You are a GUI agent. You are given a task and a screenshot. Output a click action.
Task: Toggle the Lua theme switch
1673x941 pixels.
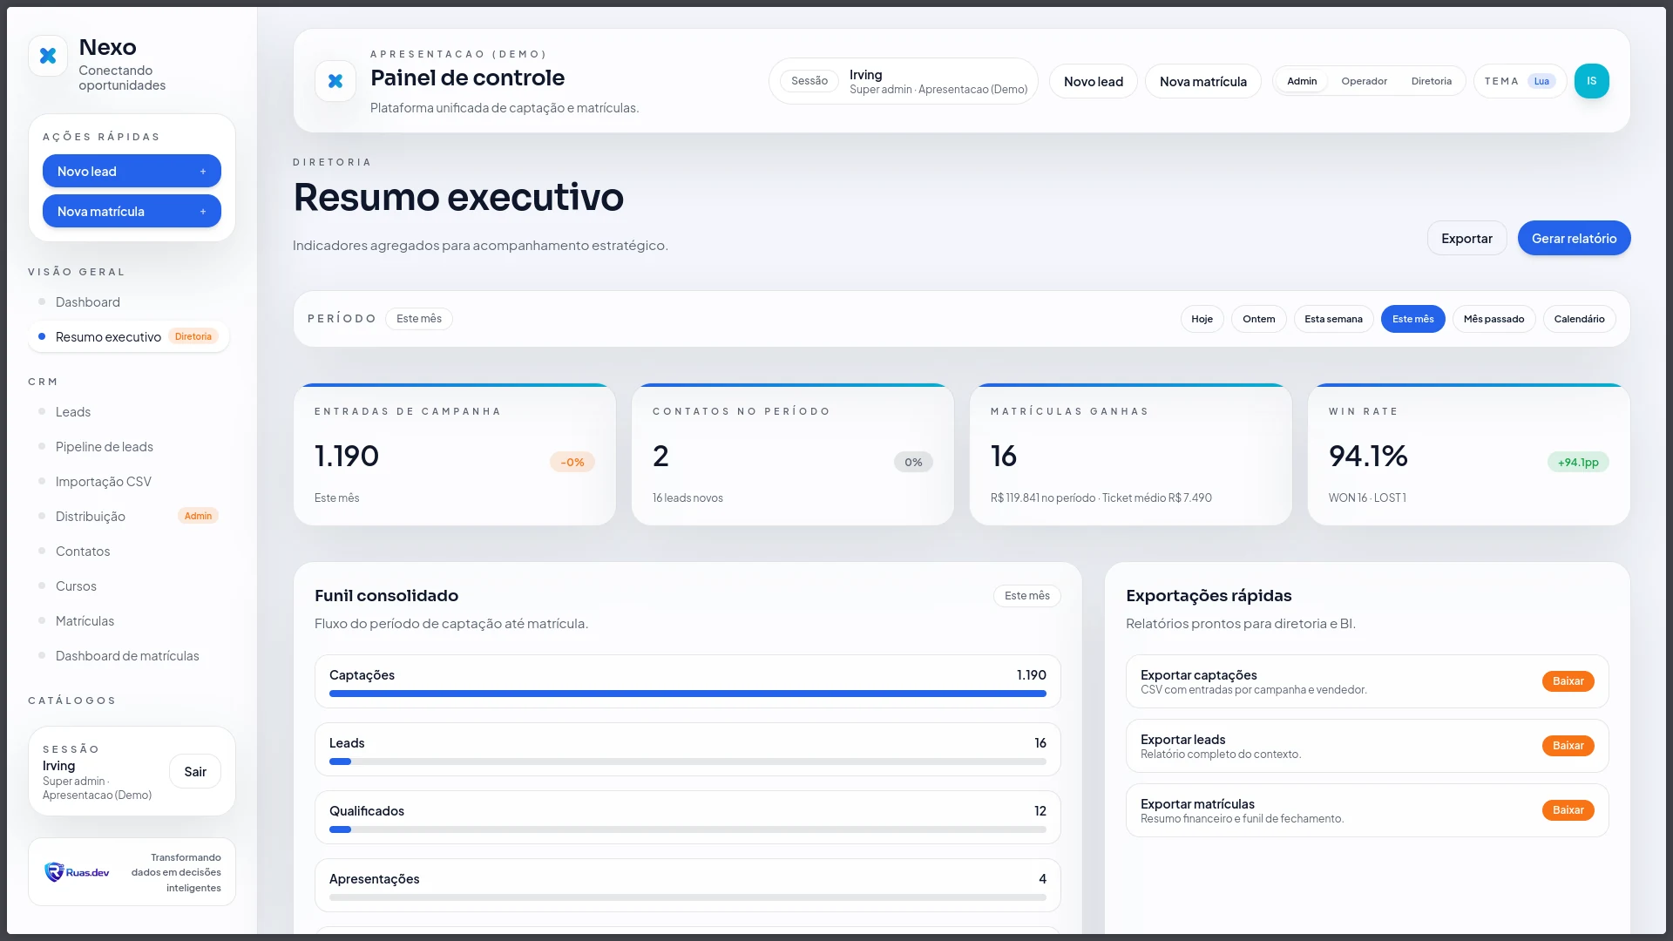(x=1541, y=81)
